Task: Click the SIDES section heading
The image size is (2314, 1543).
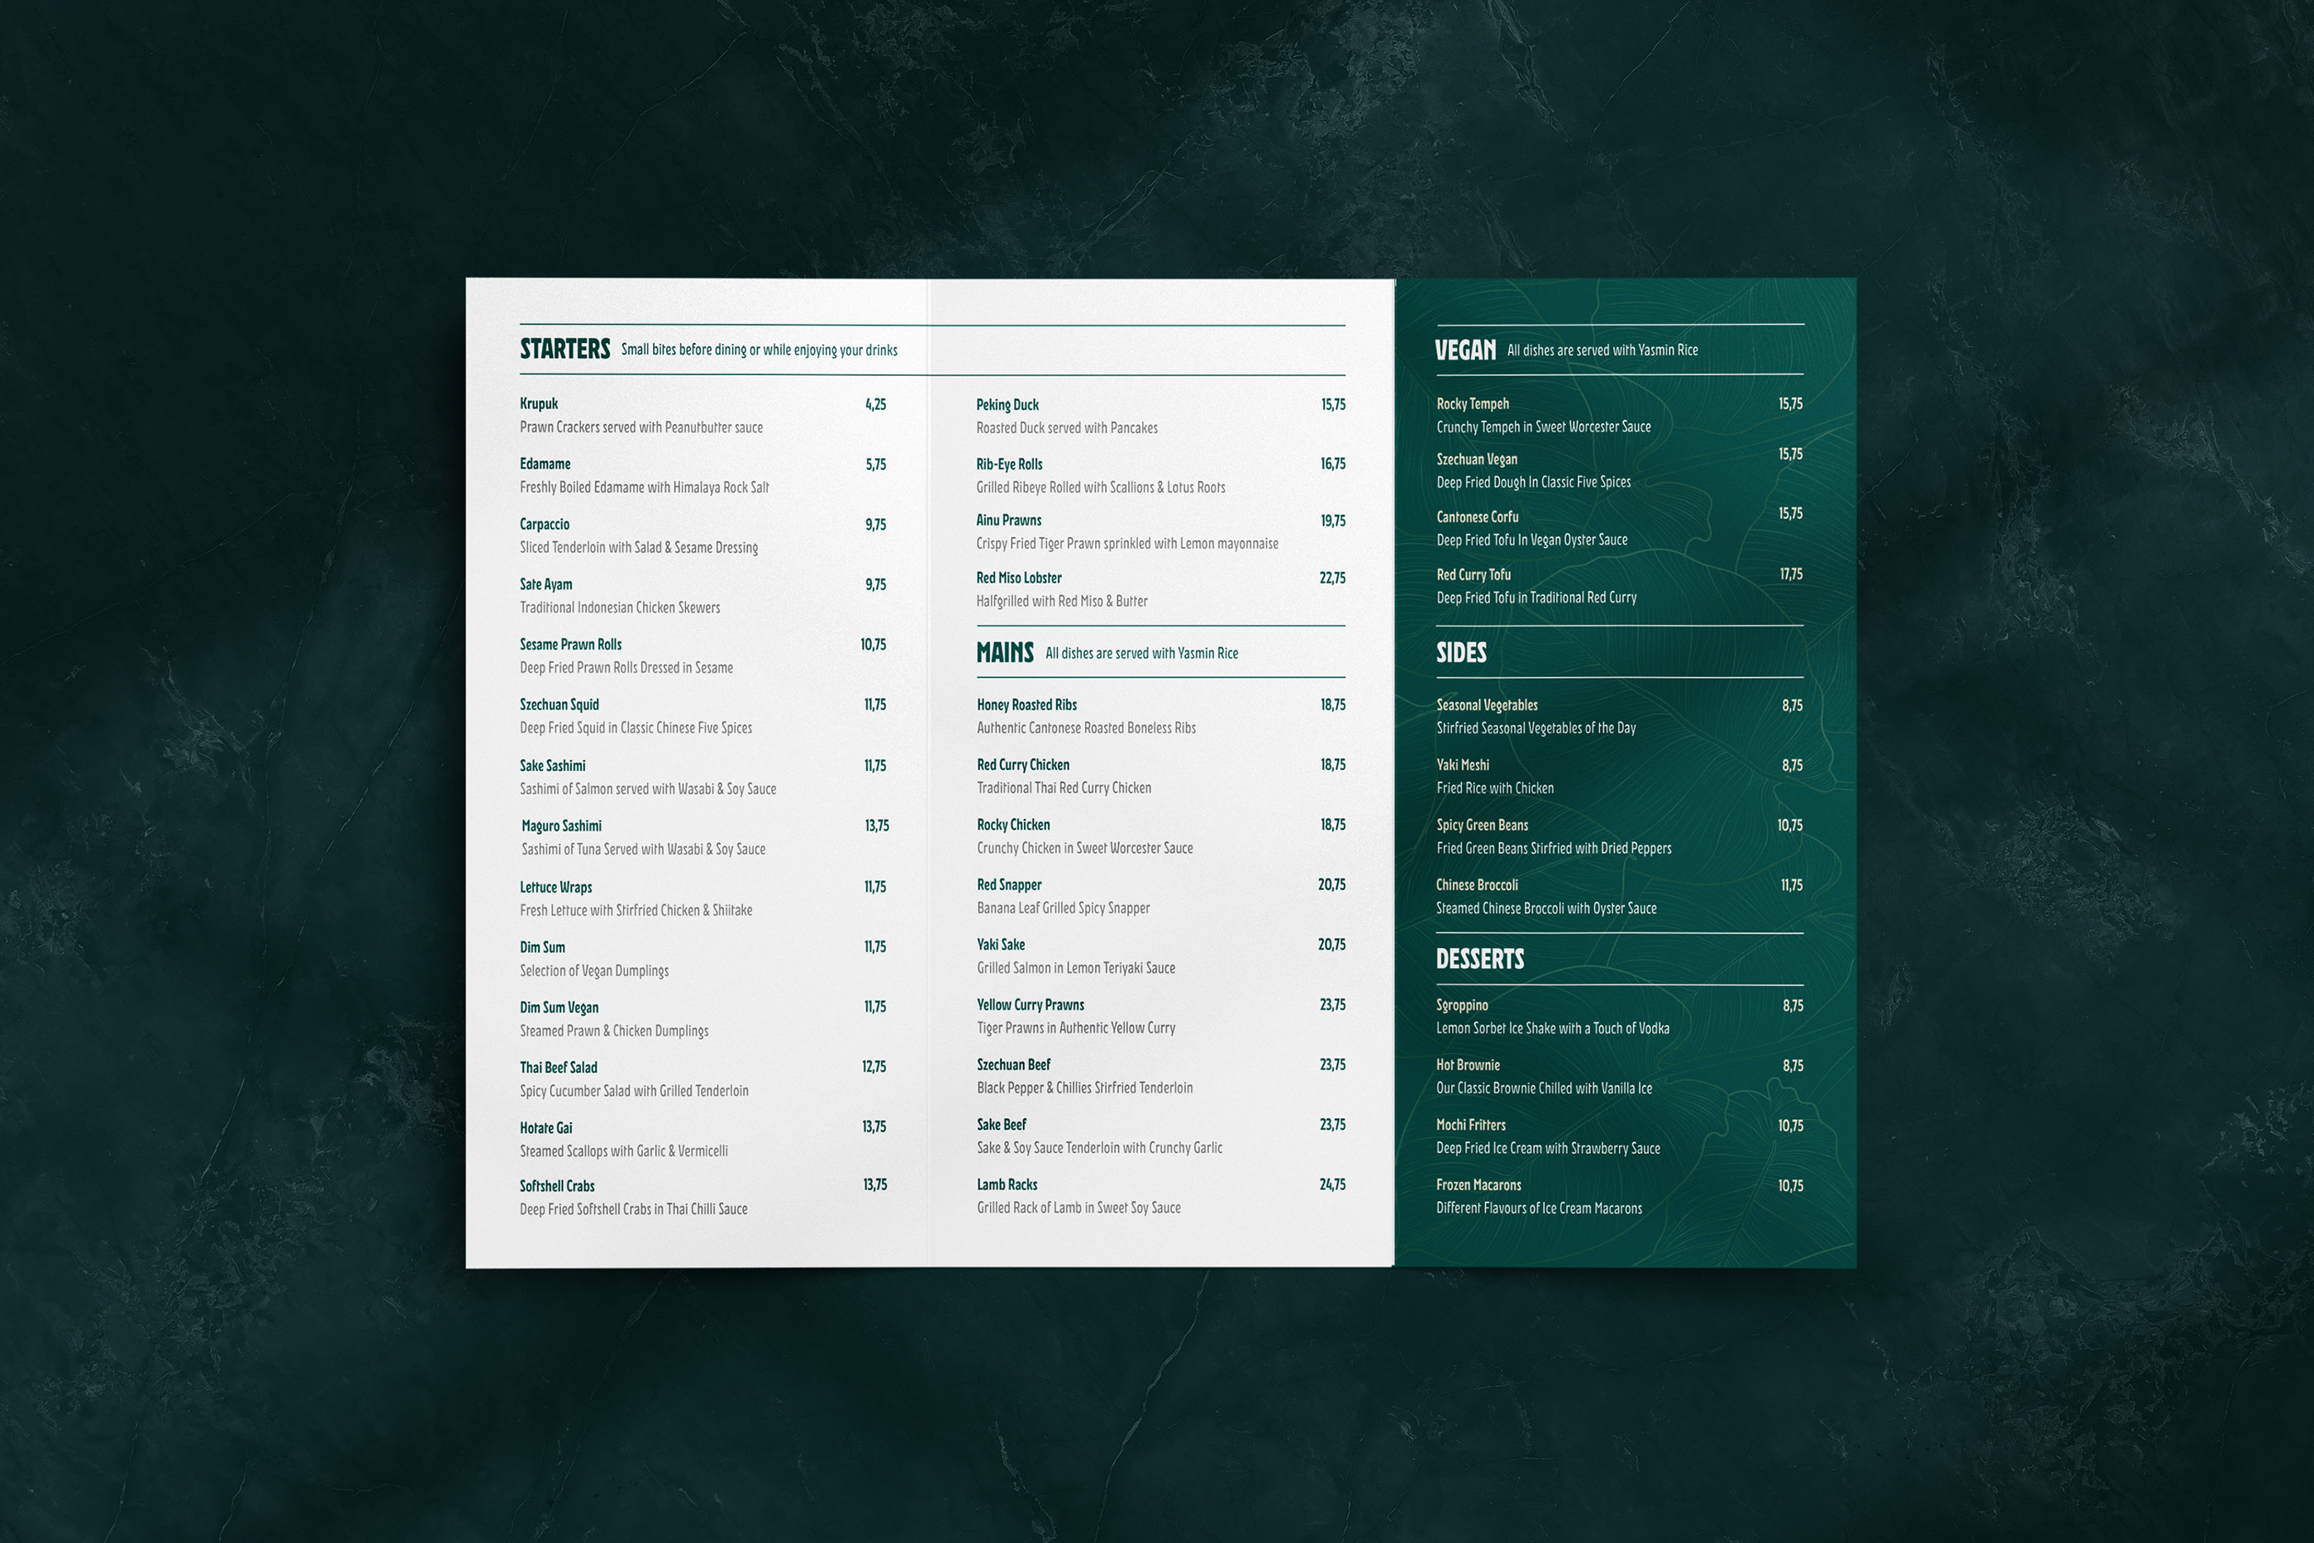Action: [1461, 652]
